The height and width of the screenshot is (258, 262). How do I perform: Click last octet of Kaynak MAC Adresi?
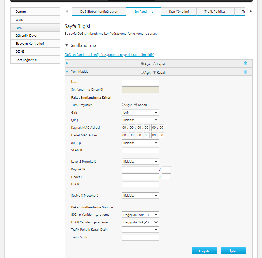(161, 128)
